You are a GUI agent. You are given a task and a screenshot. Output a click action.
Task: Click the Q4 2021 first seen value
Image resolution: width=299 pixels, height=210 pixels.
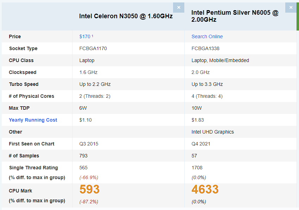[x=201, y=144]
